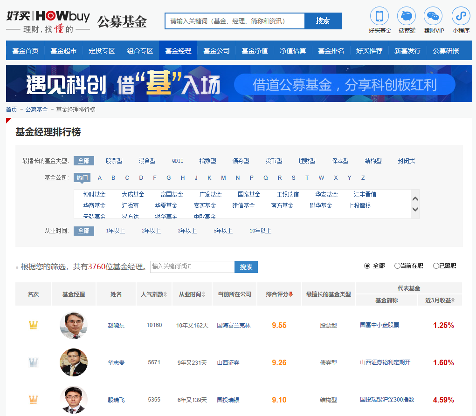Viewport: 476px width, 416px height.
Task: Switch to the 基金公司 navigation tab
Action: click(x=217, y=51)
